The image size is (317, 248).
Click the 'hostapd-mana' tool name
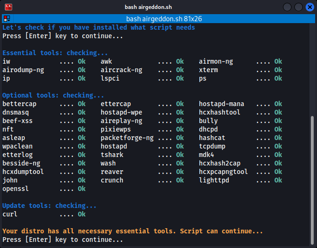click(x=222, y=104)
